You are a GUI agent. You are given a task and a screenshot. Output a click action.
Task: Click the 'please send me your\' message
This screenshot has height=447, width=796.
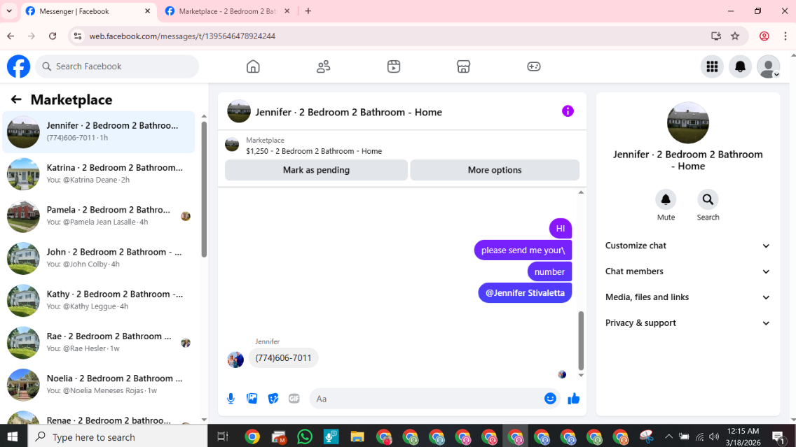click(523, 250)
